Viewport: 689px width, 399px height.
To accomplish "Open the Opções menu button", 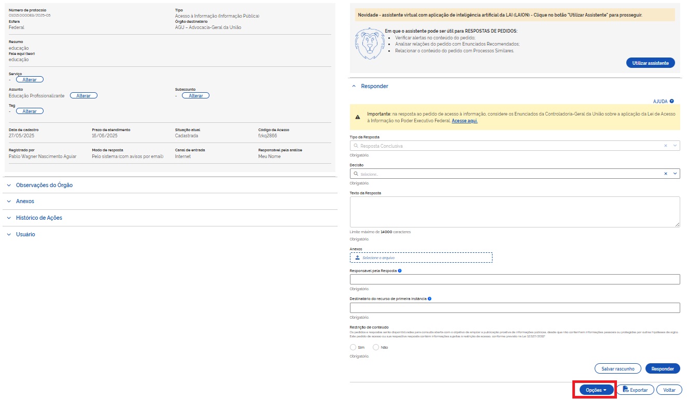I will 593,390.
